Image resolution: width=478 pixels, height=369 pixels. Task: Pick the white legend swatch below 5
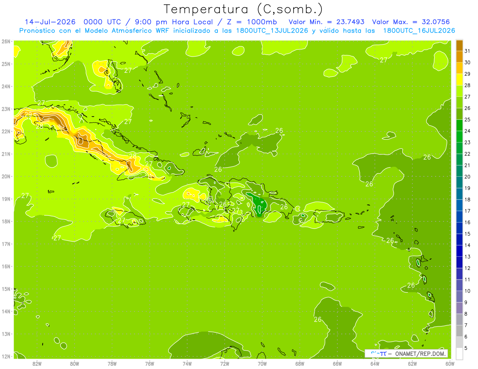click(x=459, y=353)
